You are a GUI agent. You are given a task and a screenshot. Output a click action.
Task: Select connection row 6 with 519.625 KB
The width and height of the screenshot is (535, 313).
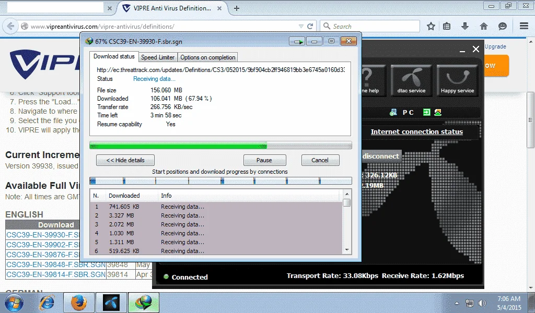click(216, 251)
